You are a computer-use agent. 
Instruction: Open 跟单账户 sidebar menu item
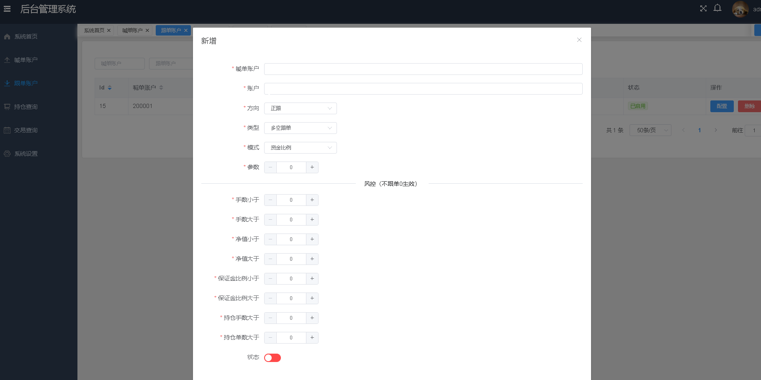[x=39, y=83]
